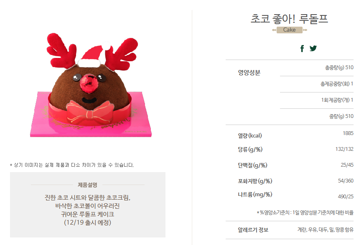Click the 나트륨(mg/%) label

(x=255, y=194)
